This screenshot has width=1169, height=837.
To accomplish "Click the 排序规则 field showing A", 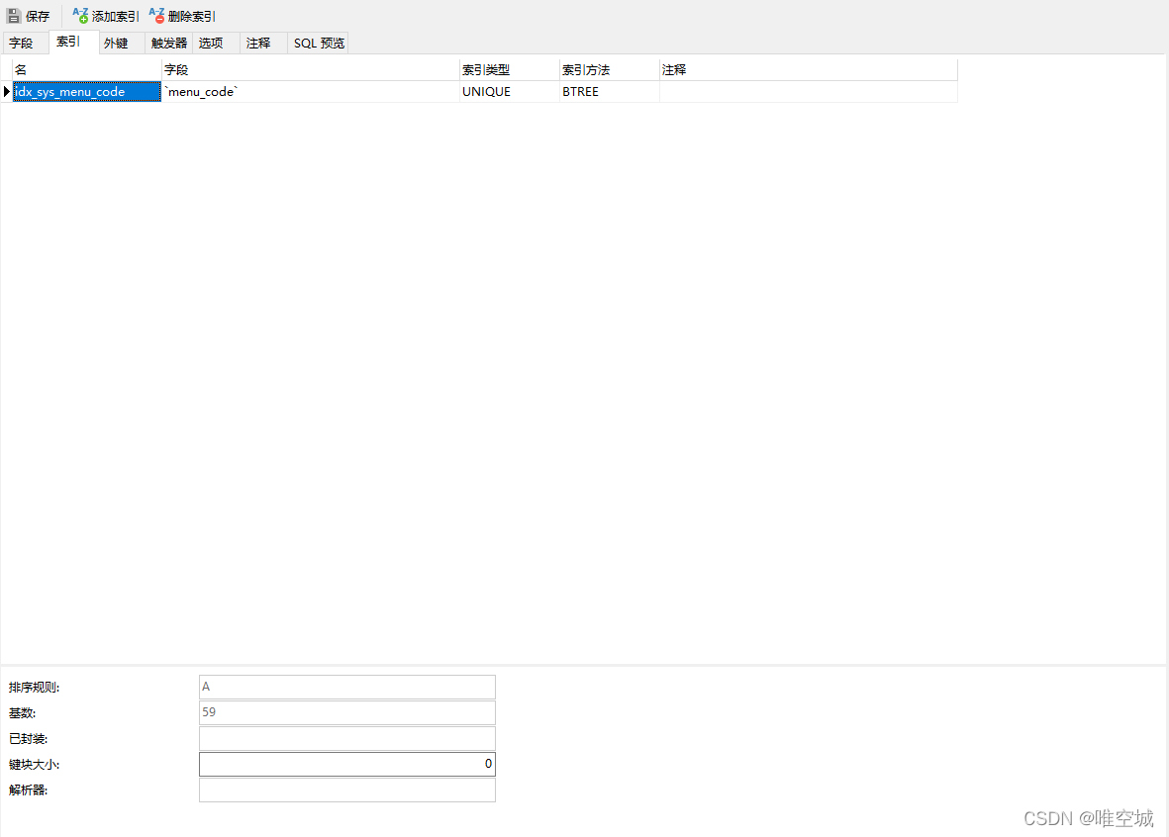I will click(x=346, y=686).
